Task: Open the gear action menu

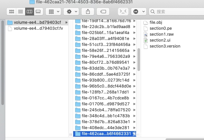Action: (72, 12)
